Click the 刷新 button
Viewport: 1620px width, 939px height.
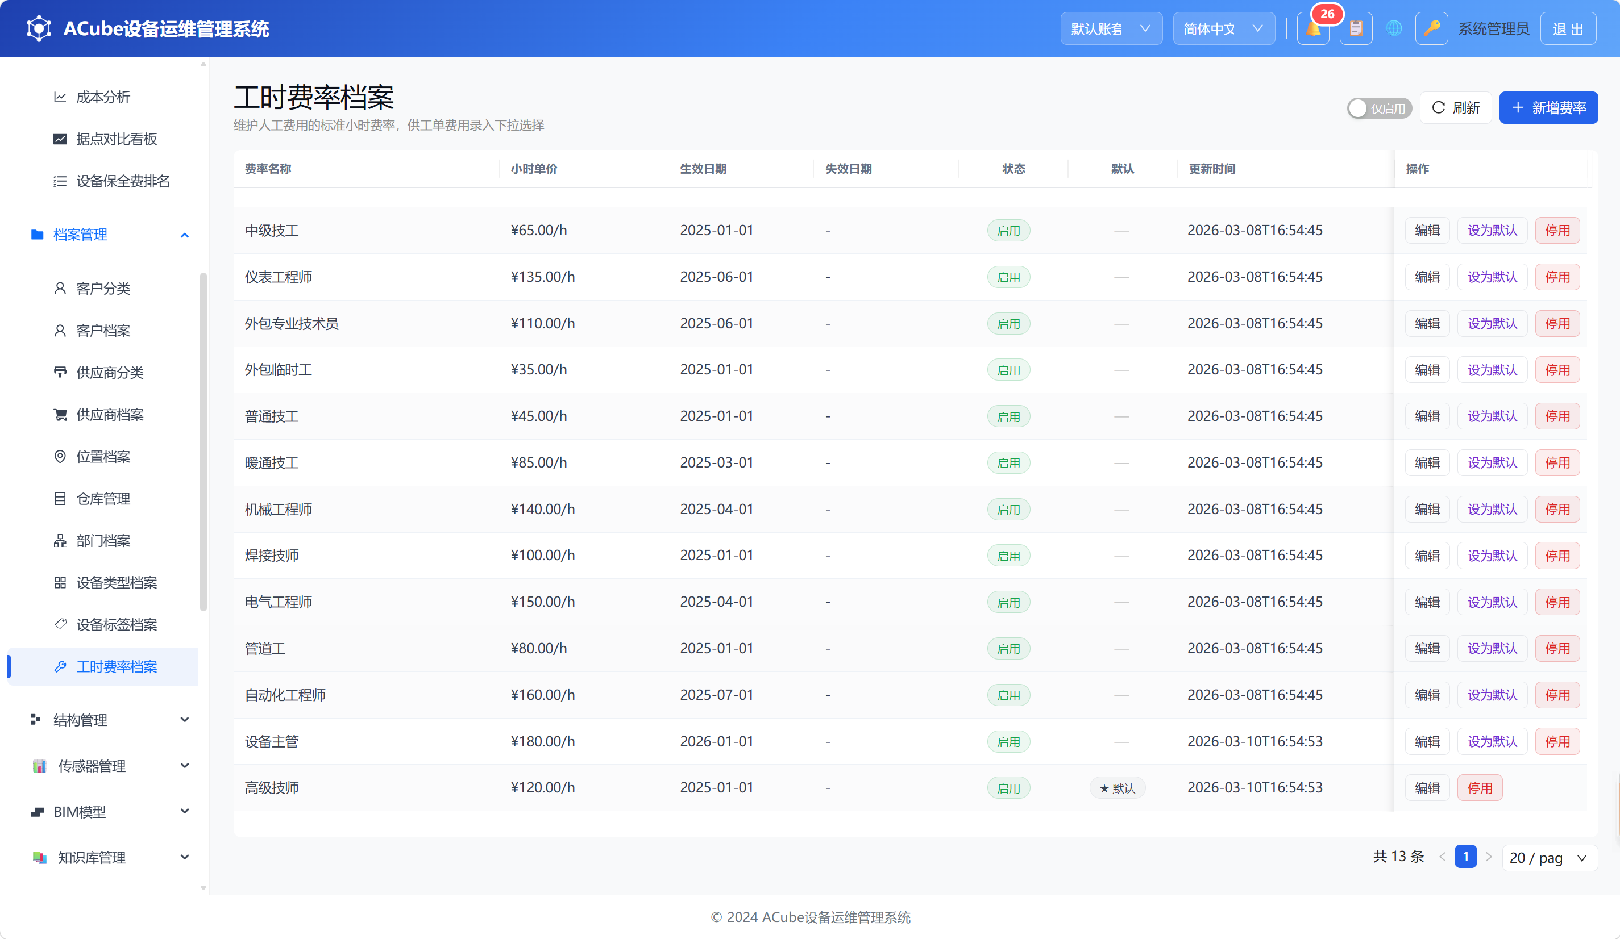tap(1455, 108)
